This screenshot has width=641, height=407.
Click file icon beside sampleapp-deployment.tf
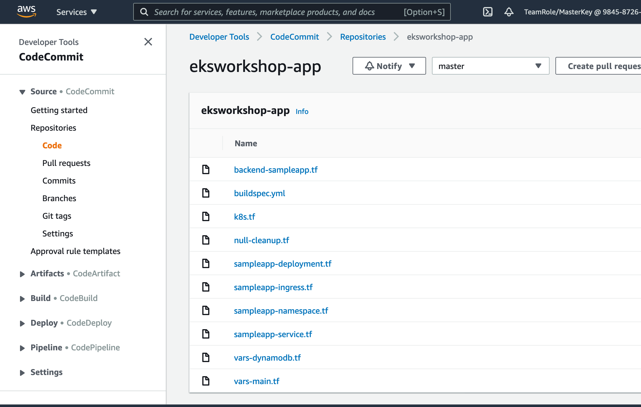[x=206, y=263]
